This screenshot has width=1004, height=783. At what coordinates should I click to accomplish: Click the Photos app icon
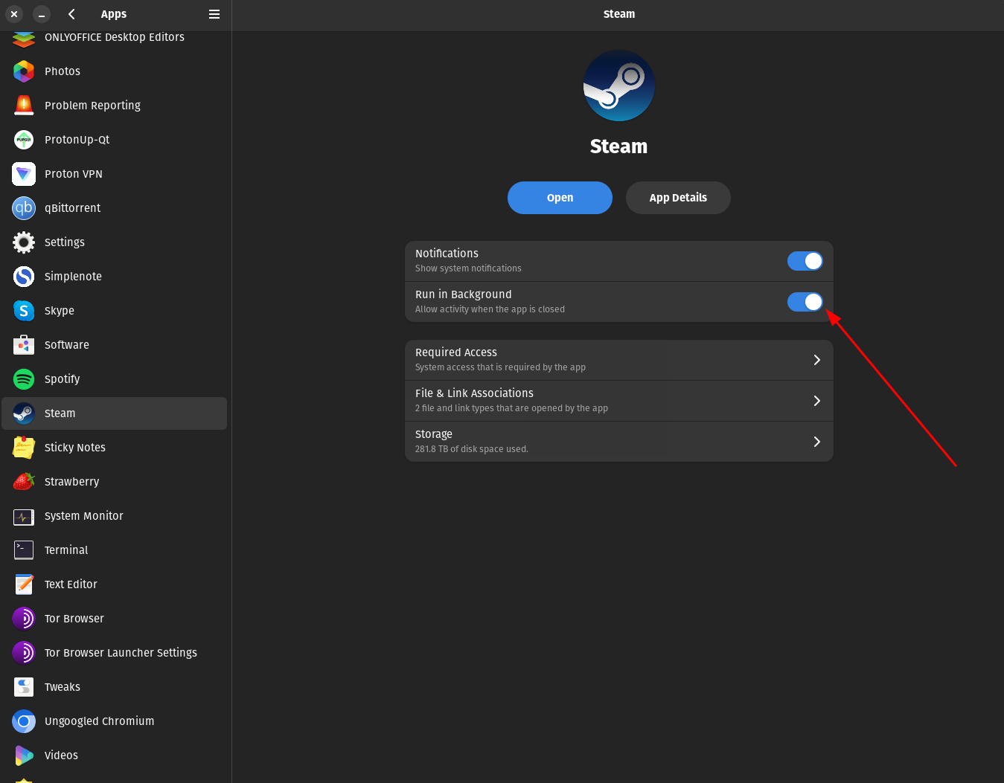click(24, 71)
